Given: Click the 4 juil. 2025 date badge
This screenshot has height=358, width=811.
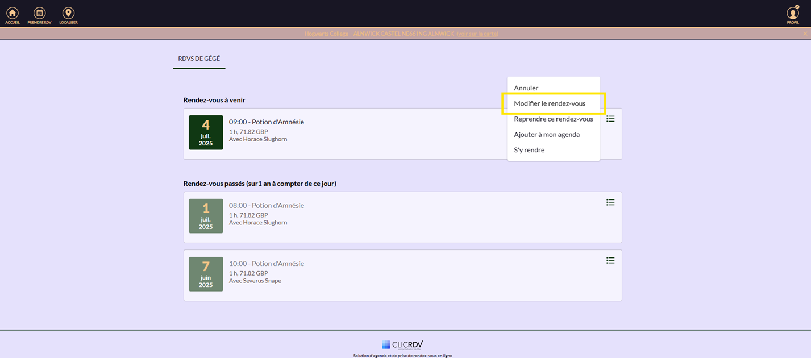Looking at the screenshot, I should 206,132.
